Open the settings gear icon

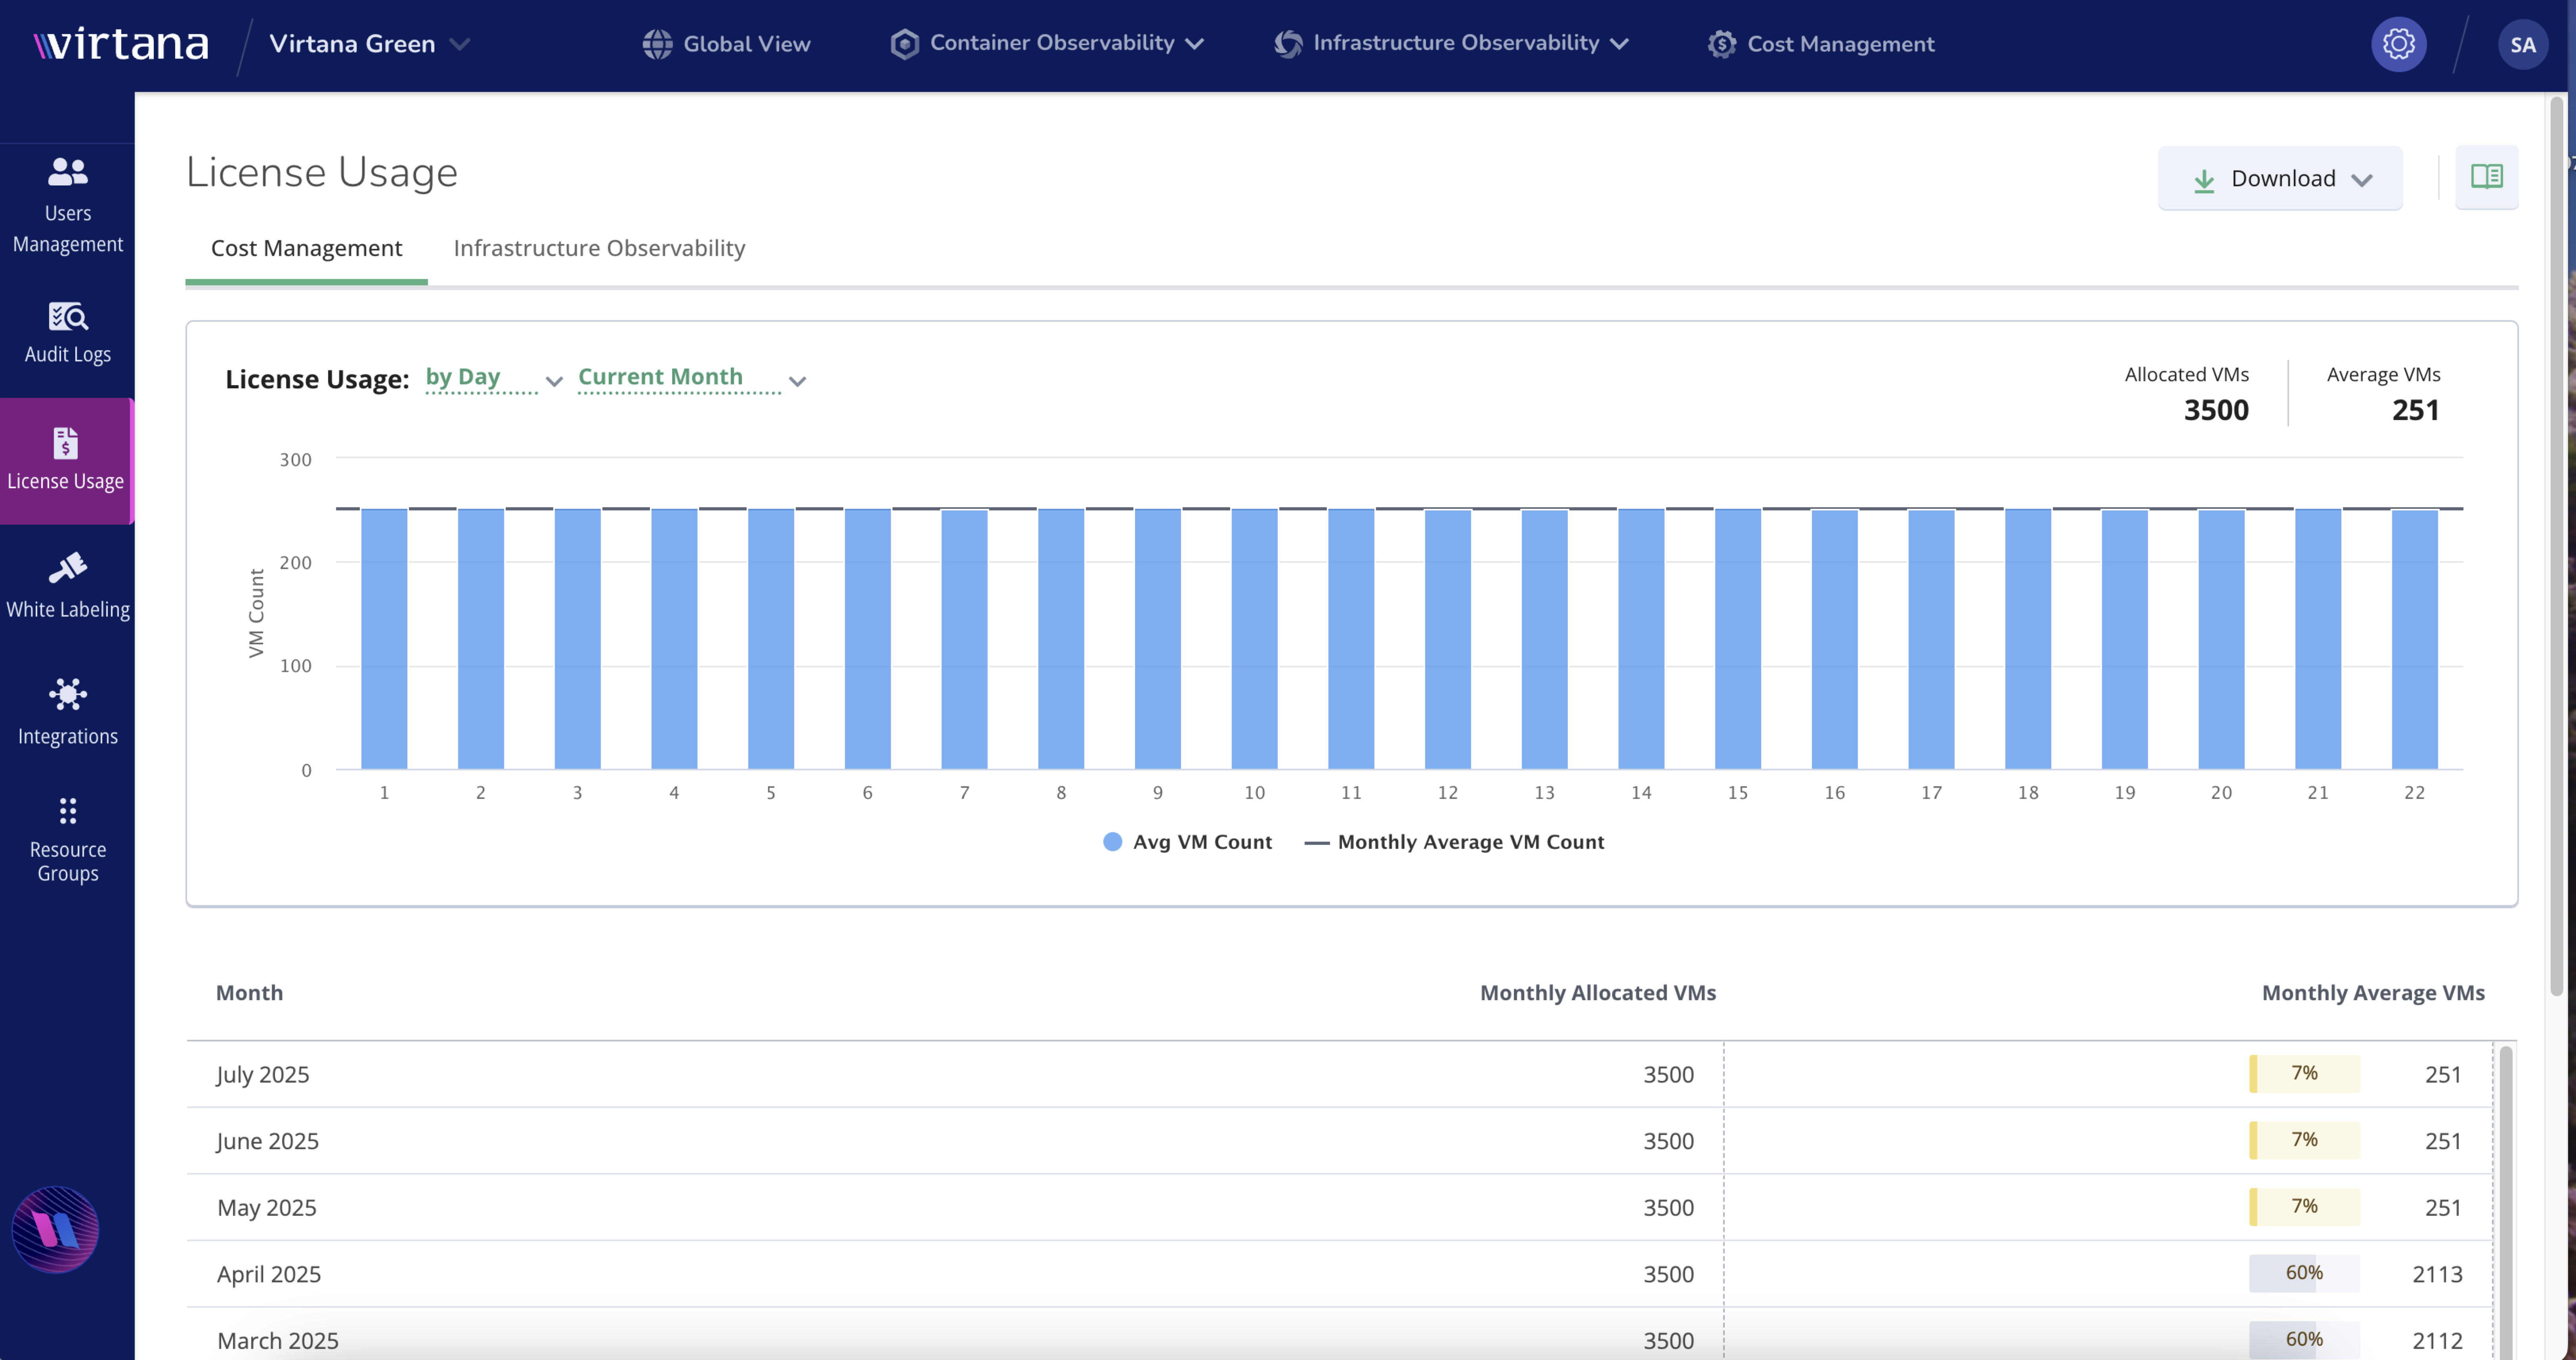[2398, 44]
